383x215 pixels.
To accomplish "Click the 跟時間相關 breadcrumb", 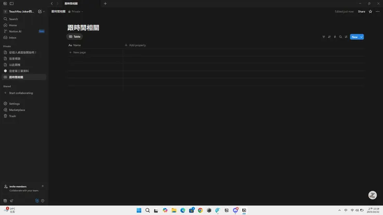I will [58, 11].
